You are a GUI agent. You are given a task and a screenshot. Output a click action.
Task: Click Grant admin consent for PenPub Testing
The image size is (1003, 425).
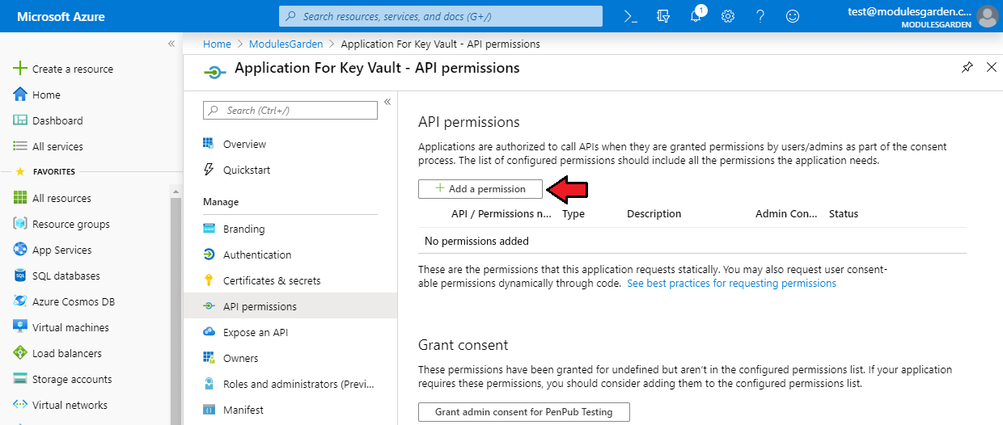tap(524, 412)
